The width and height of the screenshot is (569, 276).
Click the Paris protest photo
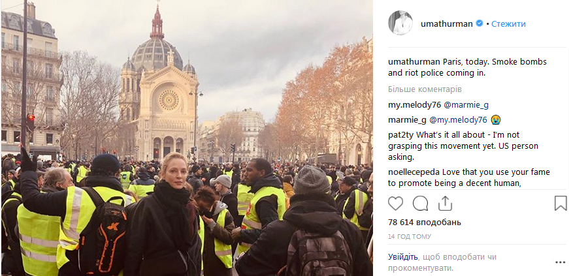pyautogui.click(x=186, y=138)
